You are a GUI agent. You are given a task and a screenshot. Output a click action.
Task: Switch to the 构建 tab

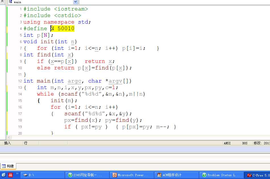8,166
